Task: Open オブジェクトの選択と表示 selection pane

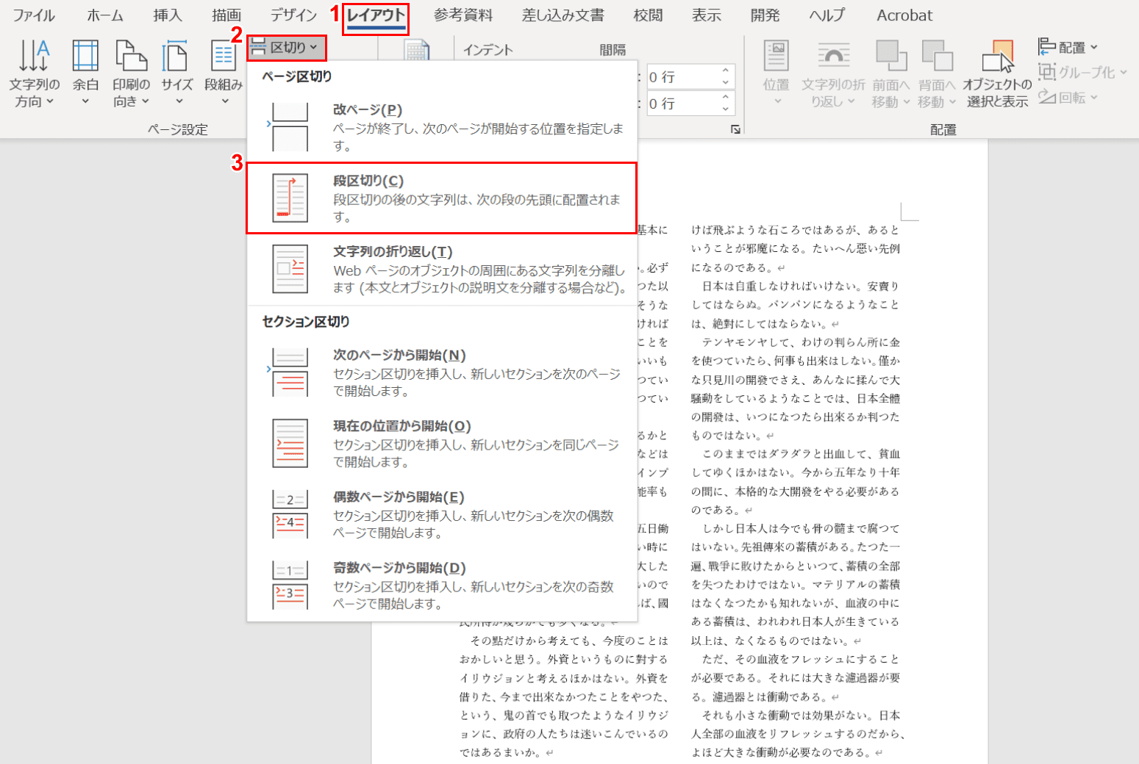Action: tap(997, 73)
